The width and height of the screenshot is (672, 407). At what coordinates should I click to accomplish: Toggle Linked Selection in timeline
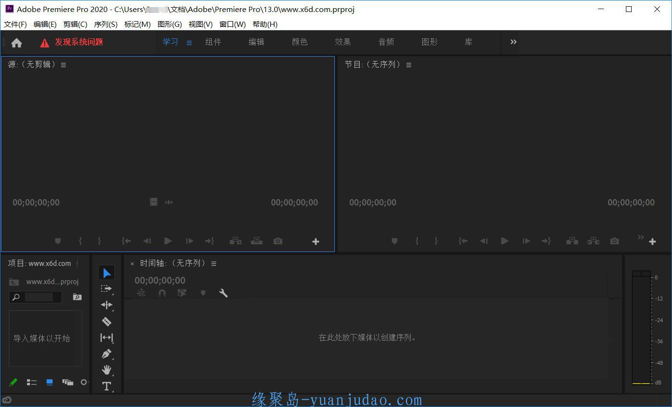click(182, 292)
